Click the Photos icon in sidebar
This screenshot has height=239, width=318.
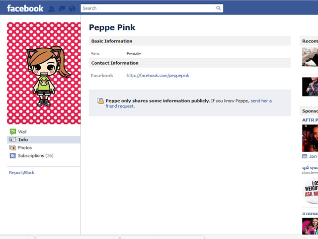point(12,147)
